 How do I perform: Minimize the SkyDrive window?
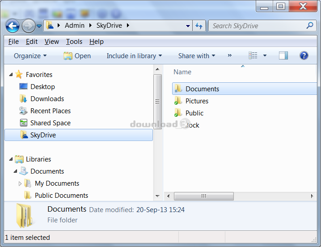(264, 6)
